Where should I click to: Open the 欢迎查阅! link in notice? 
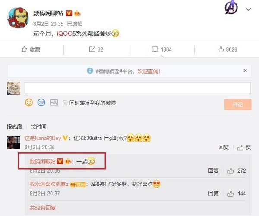pyautogui.click(x=149, y=71)
